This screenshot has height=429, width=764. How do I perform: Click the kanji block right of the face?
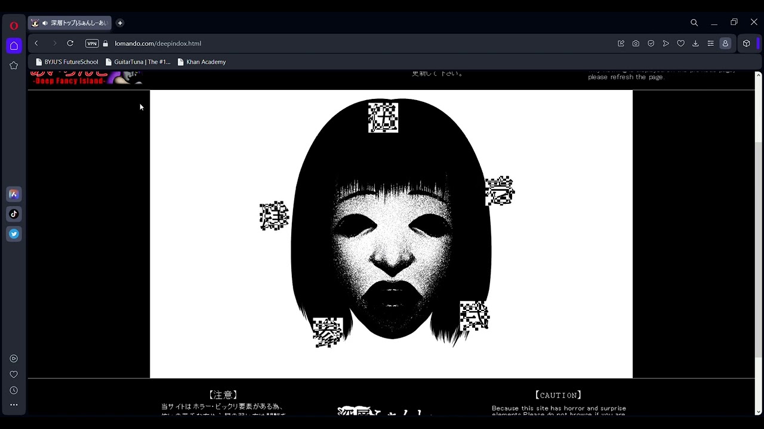pyautogui.click(x=500, y=191)
